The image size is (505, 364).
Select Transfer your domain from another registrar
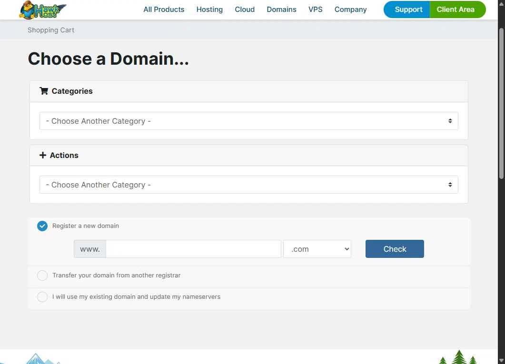[x=42, y=275]
